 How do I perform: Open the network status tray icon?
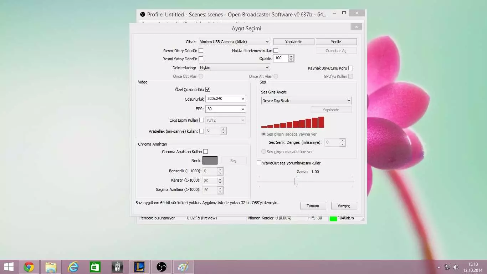pos(447,267)
